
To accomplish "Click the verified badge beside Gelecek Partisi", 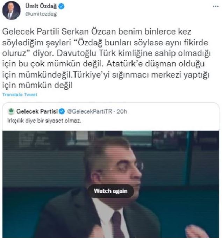I will (x=62, y=111).
